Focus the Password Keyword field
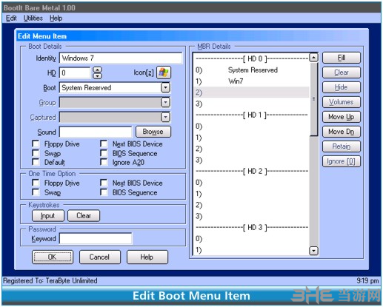Viewport: 383px width, 307px height. click(96, 239)
